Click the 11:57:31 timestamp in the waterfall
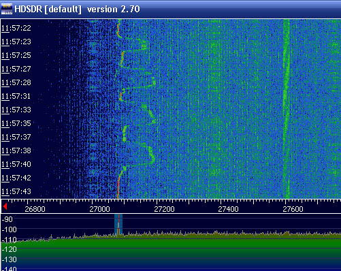This screenshot has width=341, height=271. tap(16, 96)
